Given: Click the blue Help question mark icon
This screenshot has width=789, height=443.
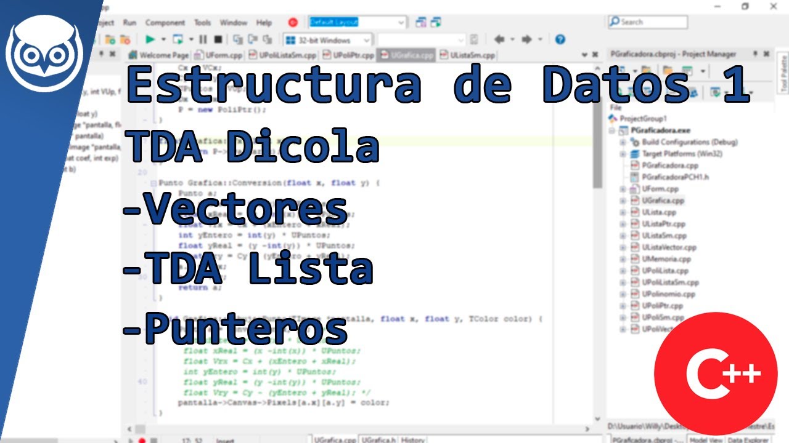Looking at the screenshot, I should coord(560,39).
